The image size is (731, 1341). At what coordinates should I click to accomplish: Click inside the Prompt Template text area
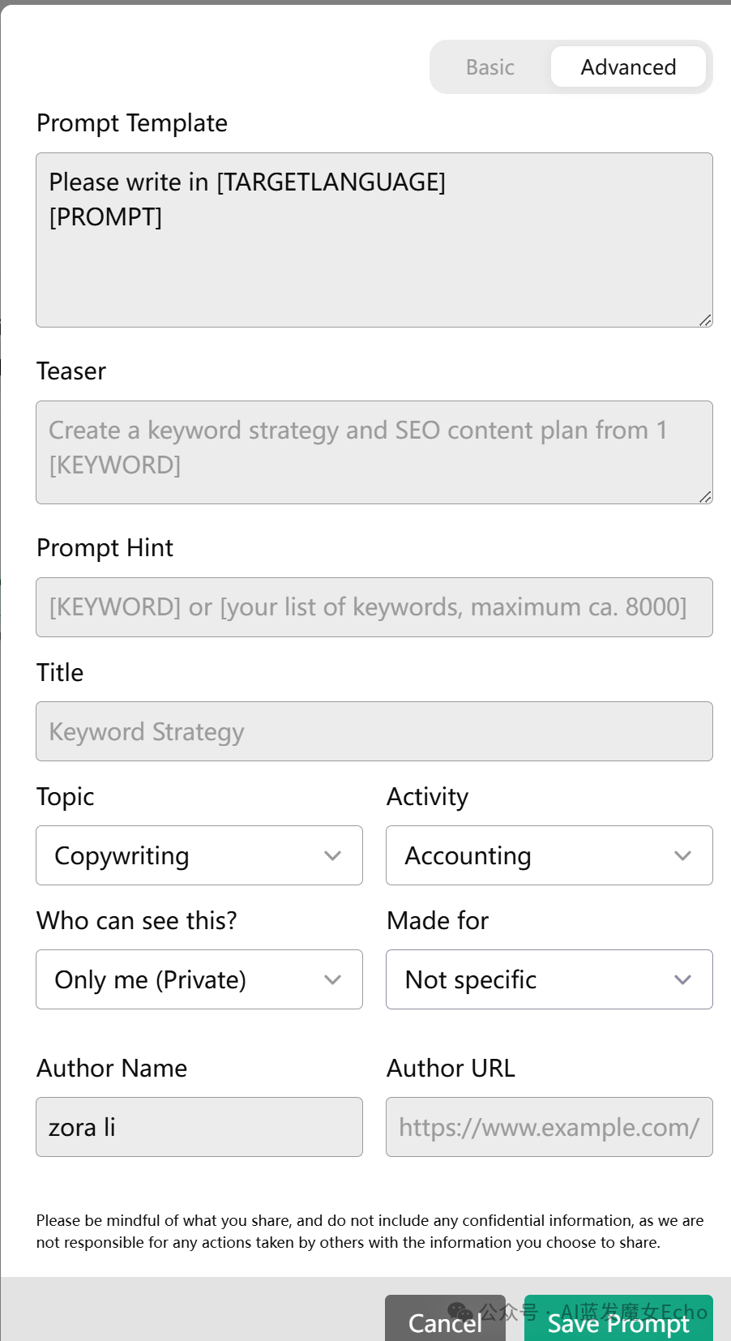tap(374, 240)
